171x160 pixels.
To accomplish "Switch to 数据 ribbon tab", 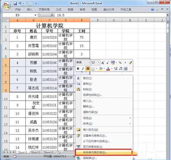I will 71,9.
